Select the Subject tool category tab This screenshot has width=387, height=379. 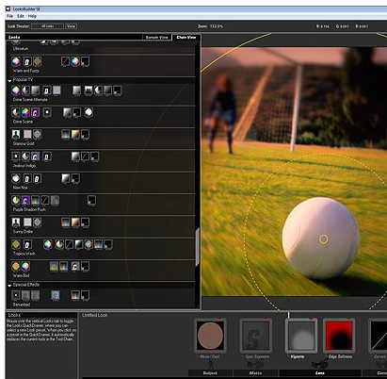(x=210, y=373)
